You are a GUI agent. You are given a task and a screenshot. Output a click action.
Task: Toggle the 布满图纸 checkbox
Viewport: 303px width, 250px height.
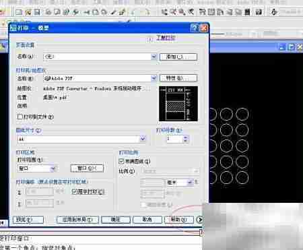coord(121,161)
